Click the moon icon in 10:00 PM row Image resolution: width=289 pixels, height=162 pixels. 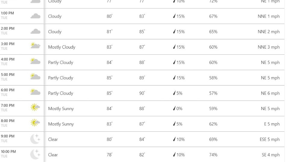36,154
